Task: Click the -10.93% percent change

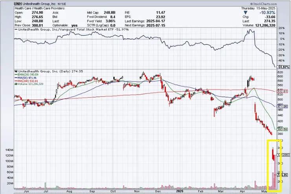Action: pyautogui.click(x=267, y=13)
